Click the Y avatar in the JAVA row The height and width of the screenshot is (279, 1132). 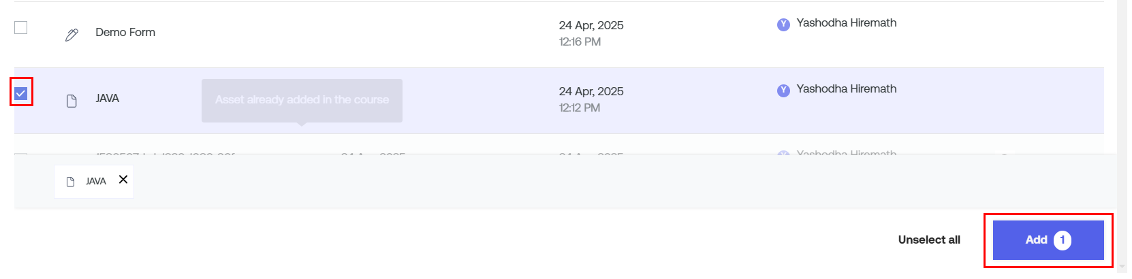click(783, 91)
